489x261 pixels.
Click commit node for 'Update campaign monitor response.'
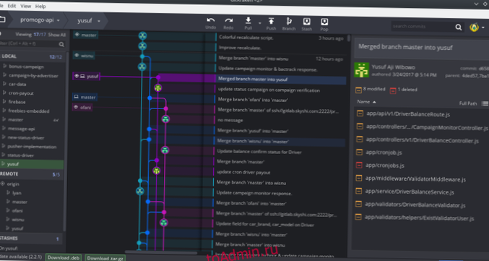point(139,191)
